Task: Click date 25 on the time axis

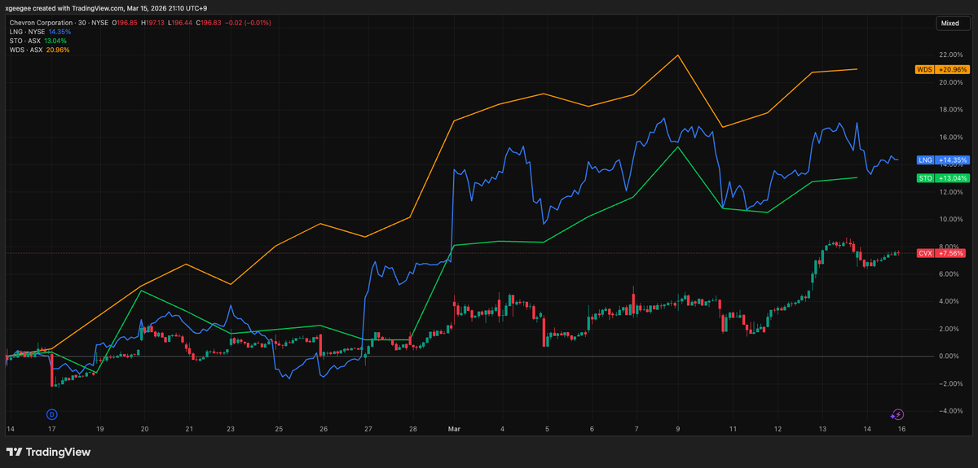Action: (279, 428)
